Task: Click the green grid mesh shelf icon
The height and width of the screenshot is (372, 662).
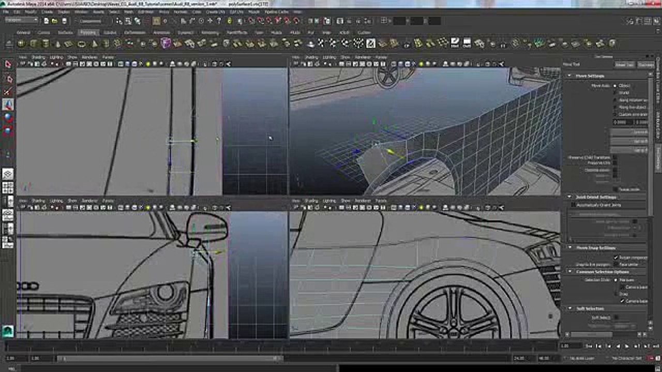Action: pyautogui.click(x=539, y=43)
